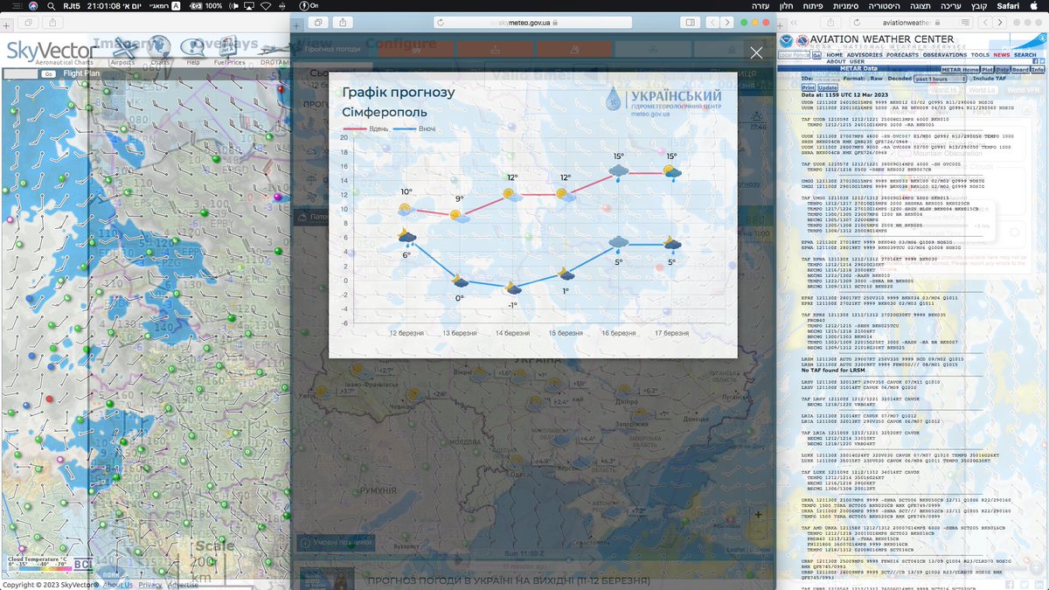Toggle the Include TAF checkbox
Image resolution: width=1049 pixels, height=590 pixels.
point(969,79)
